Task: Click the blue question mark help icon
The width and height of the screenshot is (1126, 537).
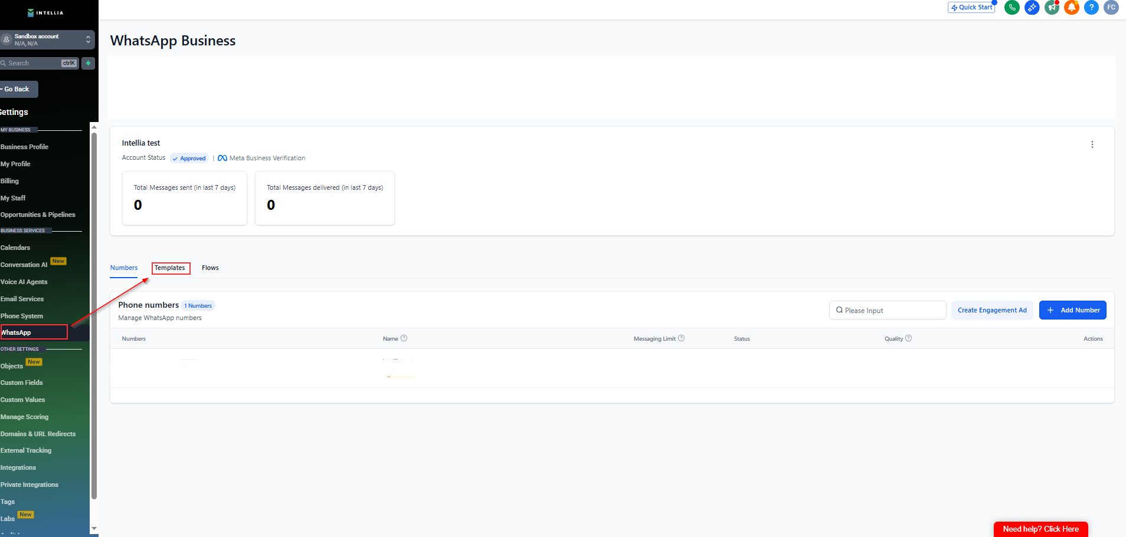Action: (1092, 8)
